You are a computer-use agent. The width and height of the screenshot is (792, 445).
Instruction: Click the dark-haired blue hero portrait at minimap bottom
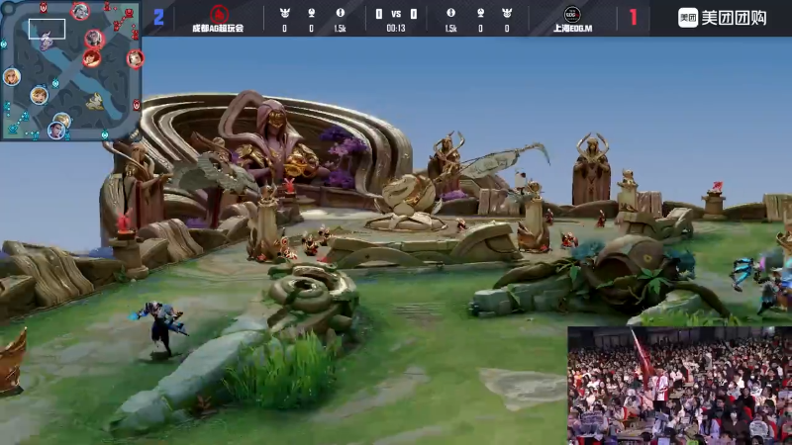pyautogui.click(x=56, y=131)
